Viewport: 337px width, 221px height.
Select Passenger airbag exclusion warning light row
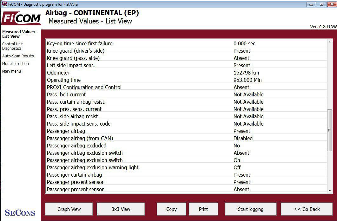[187, 167]
